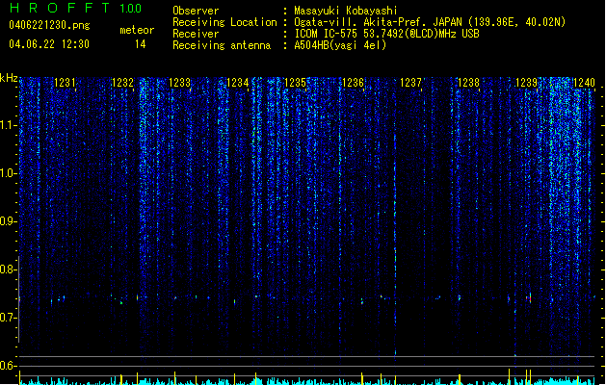Select the Ogata-vill. Akita-Pref. JAPAN location text
606x385 pixels.
430,22
